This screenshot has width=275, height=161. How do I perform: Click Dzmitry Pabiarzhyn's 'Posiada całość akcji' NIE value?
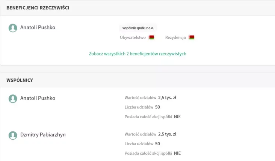(177, 153)
